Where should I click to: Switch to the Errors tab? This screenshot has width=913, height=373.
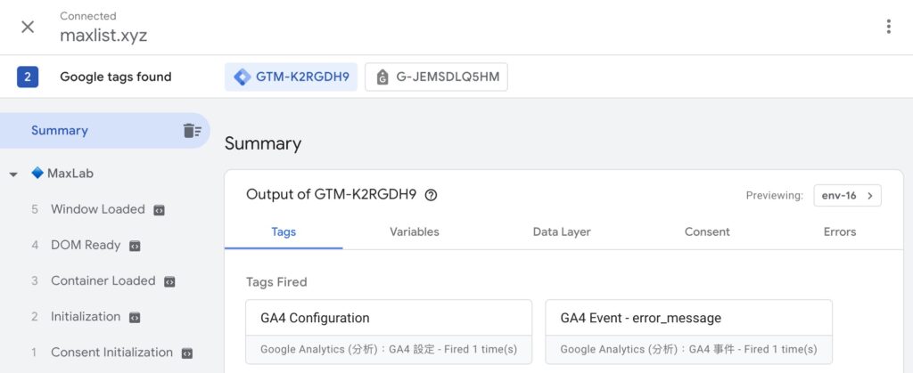click(840, 231)
